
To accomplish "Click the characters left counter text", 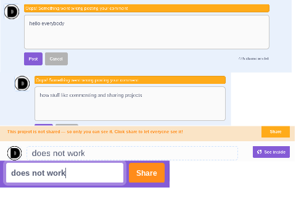I will (x=253, y=59).
